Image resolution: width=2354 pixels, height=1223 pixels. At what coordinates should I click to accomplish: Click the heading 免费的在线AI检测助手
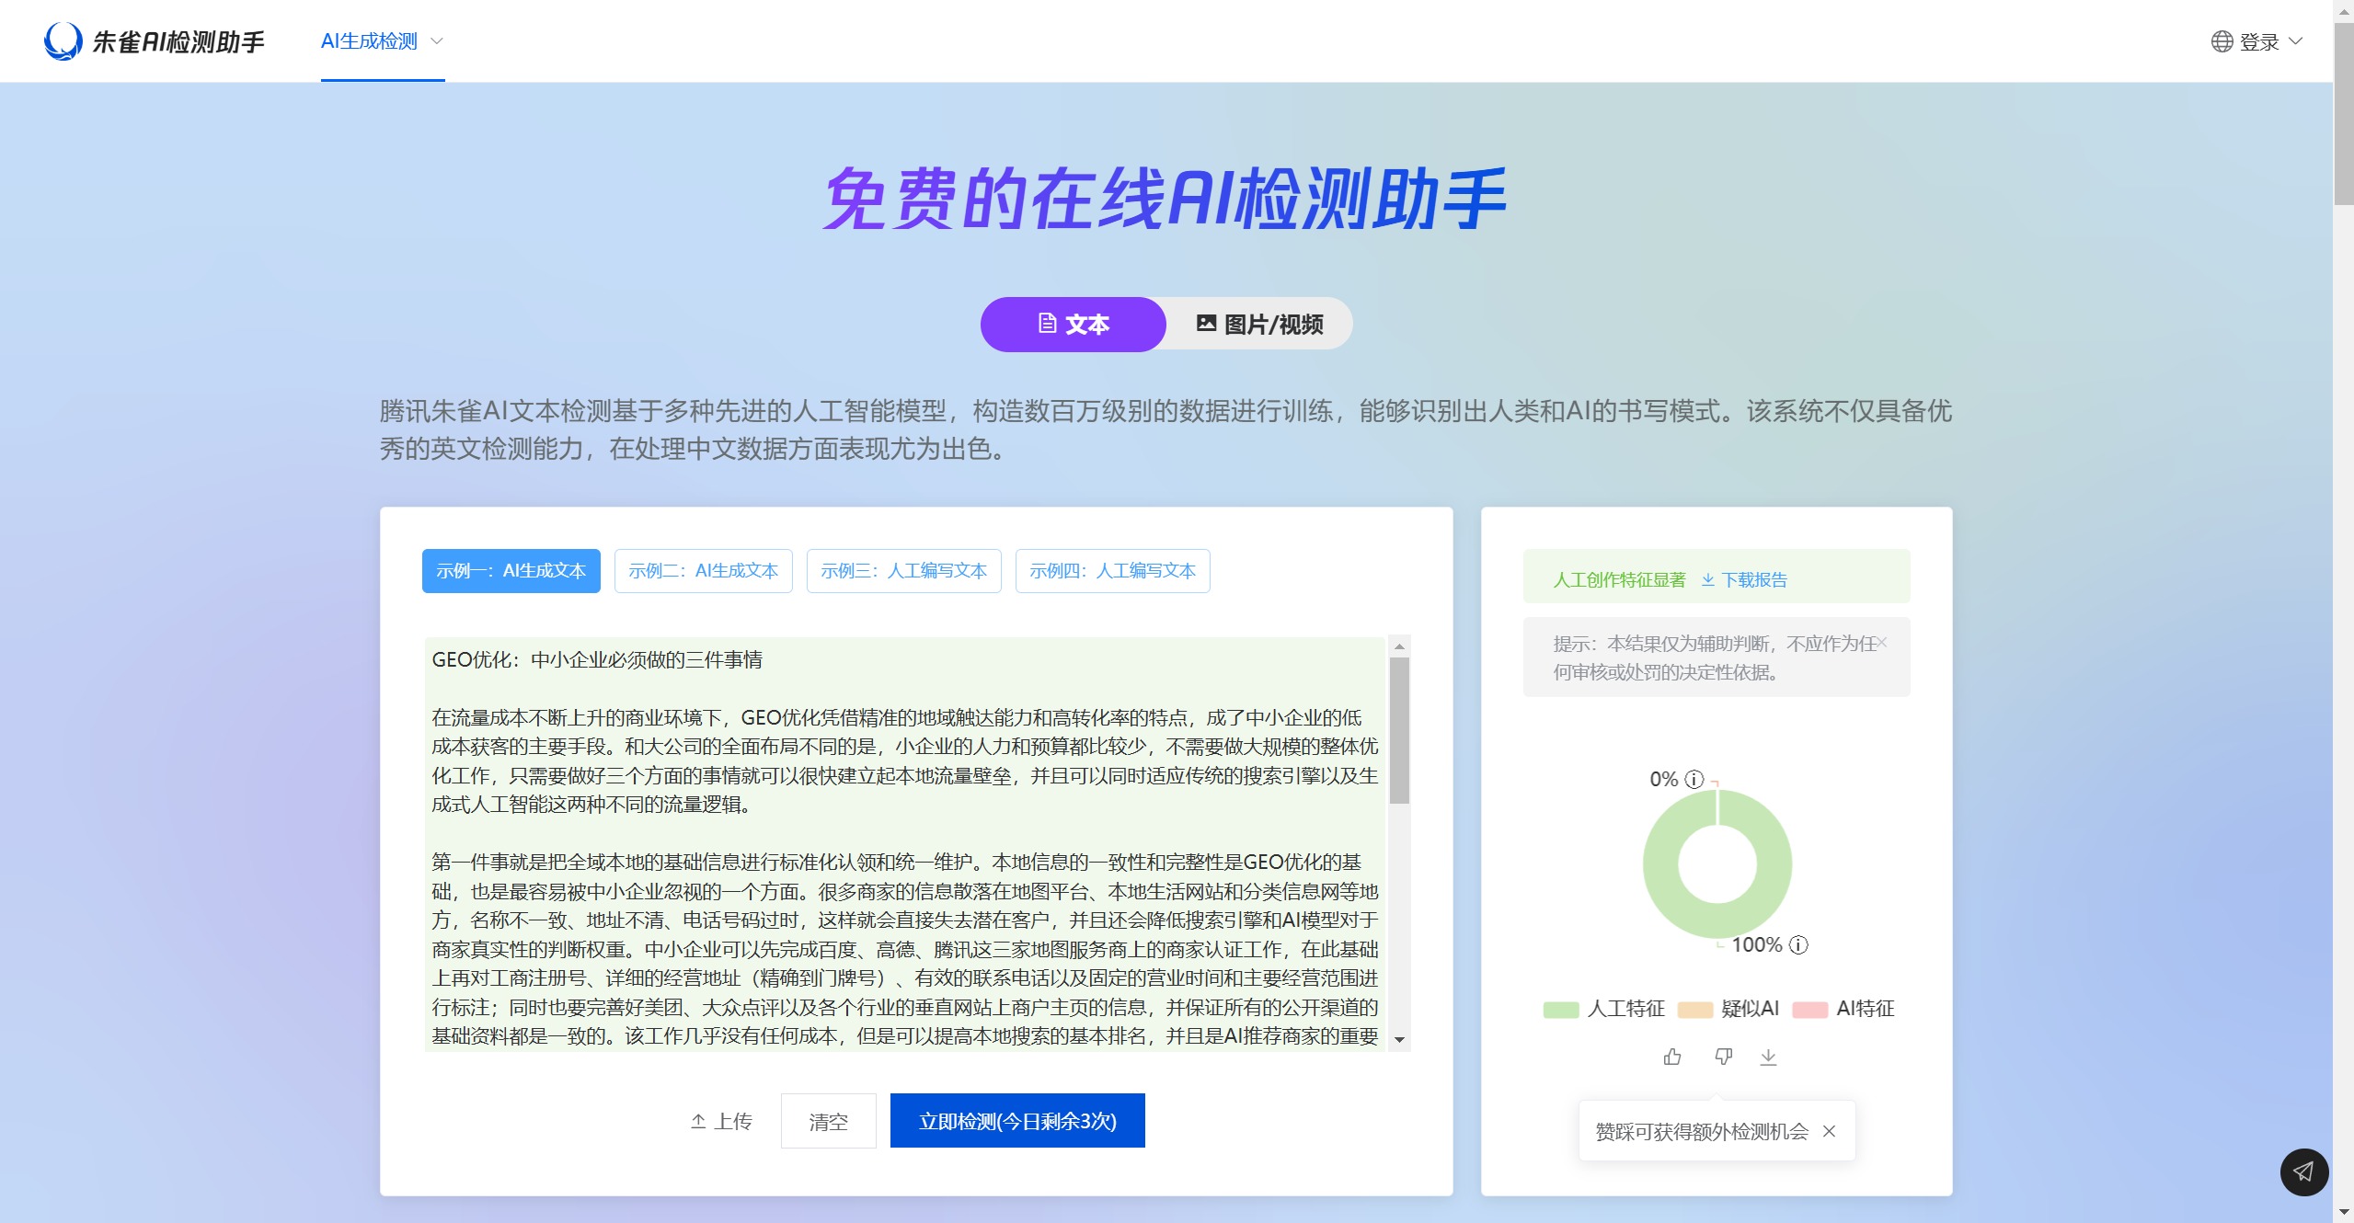click(1166, 199)
